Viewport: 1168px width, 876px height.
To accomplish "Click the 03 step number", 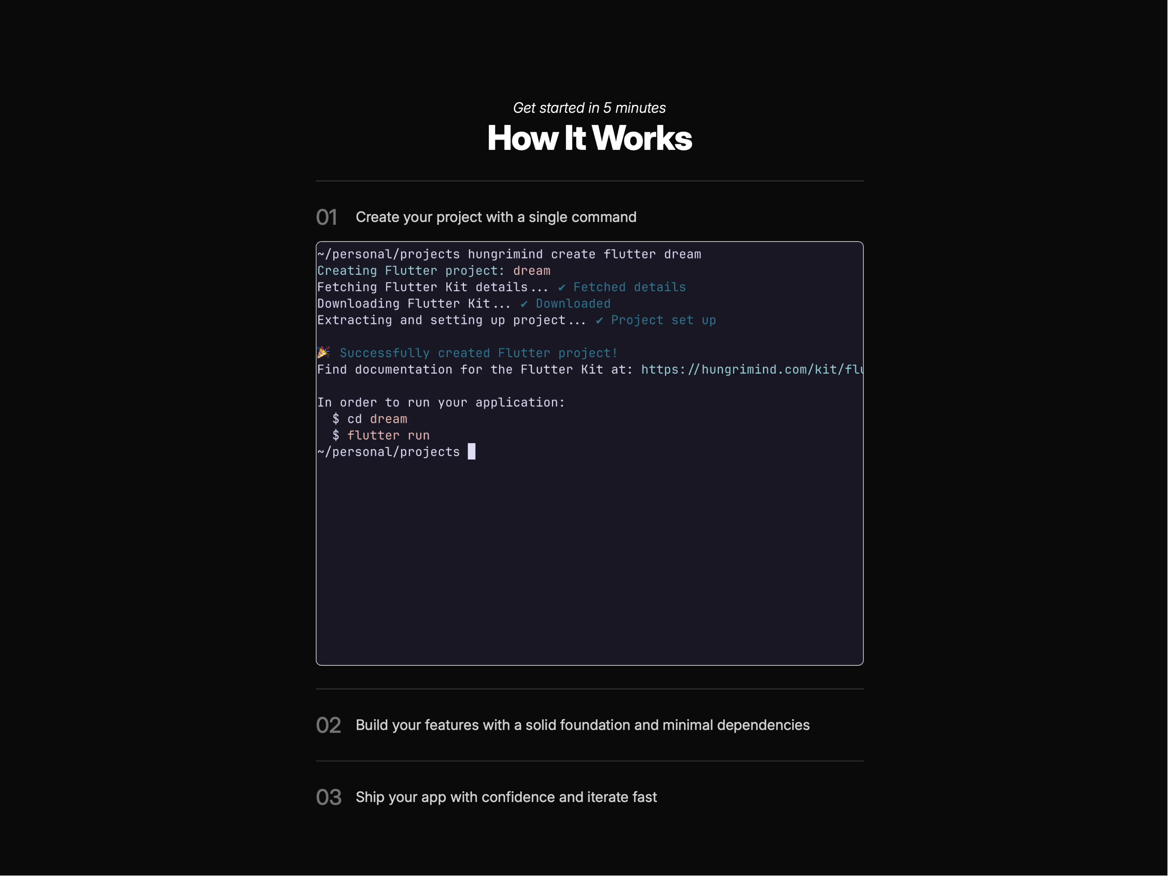I will [x=328, y=797].
